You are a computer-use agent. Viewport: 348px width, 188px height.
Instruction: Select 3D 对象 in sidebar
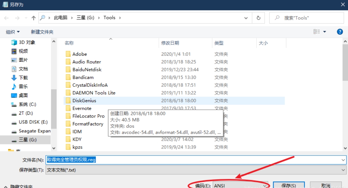tap(27, 43)
